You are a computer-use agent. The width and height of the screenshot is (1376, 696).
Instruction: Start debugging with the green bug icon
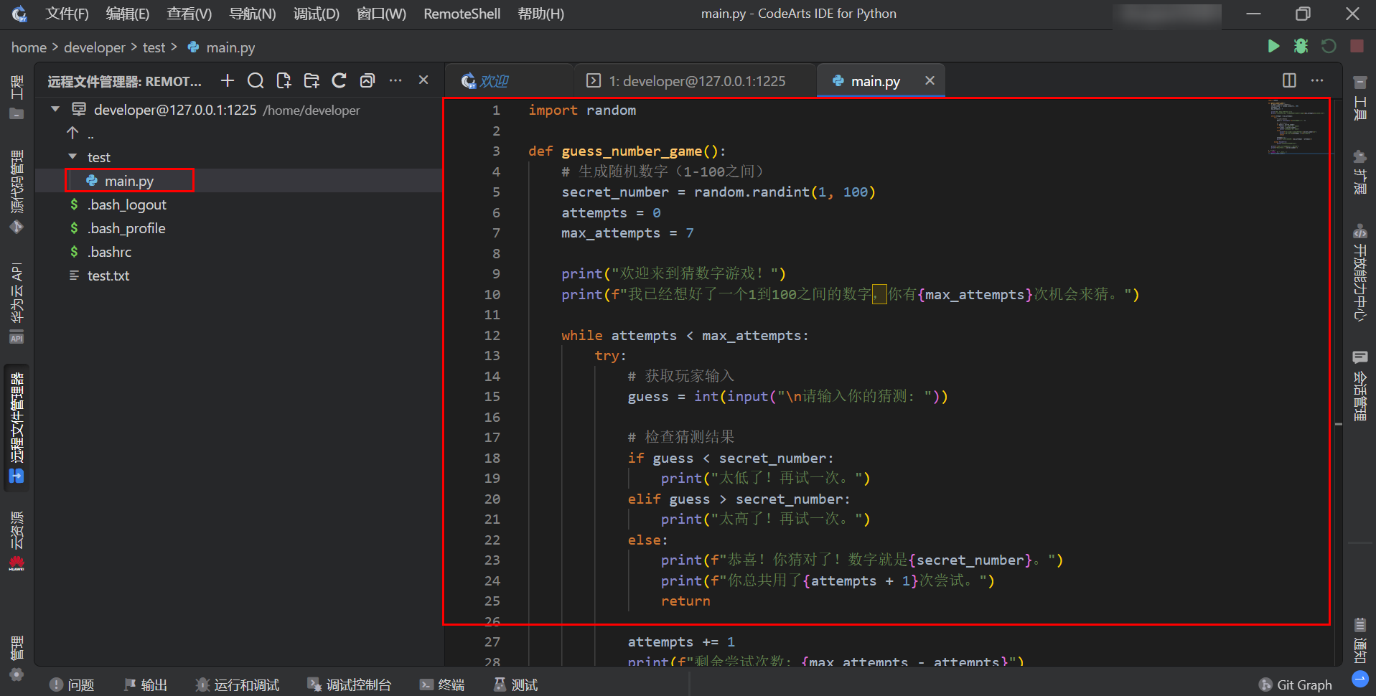(x=1301, y=47)
